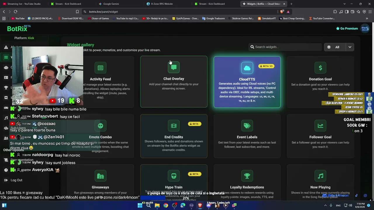
Task: Click the trophy icon in the sidebar
Action: [6, 87]
